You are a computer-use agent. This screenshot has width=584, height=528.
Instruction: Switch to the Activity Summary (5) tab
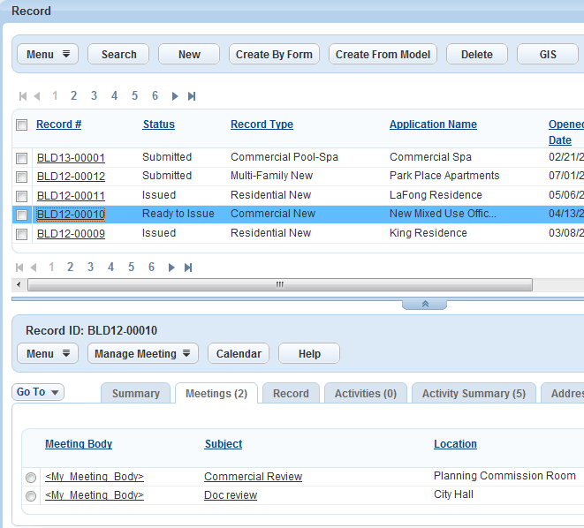click(x=474, y=394)
